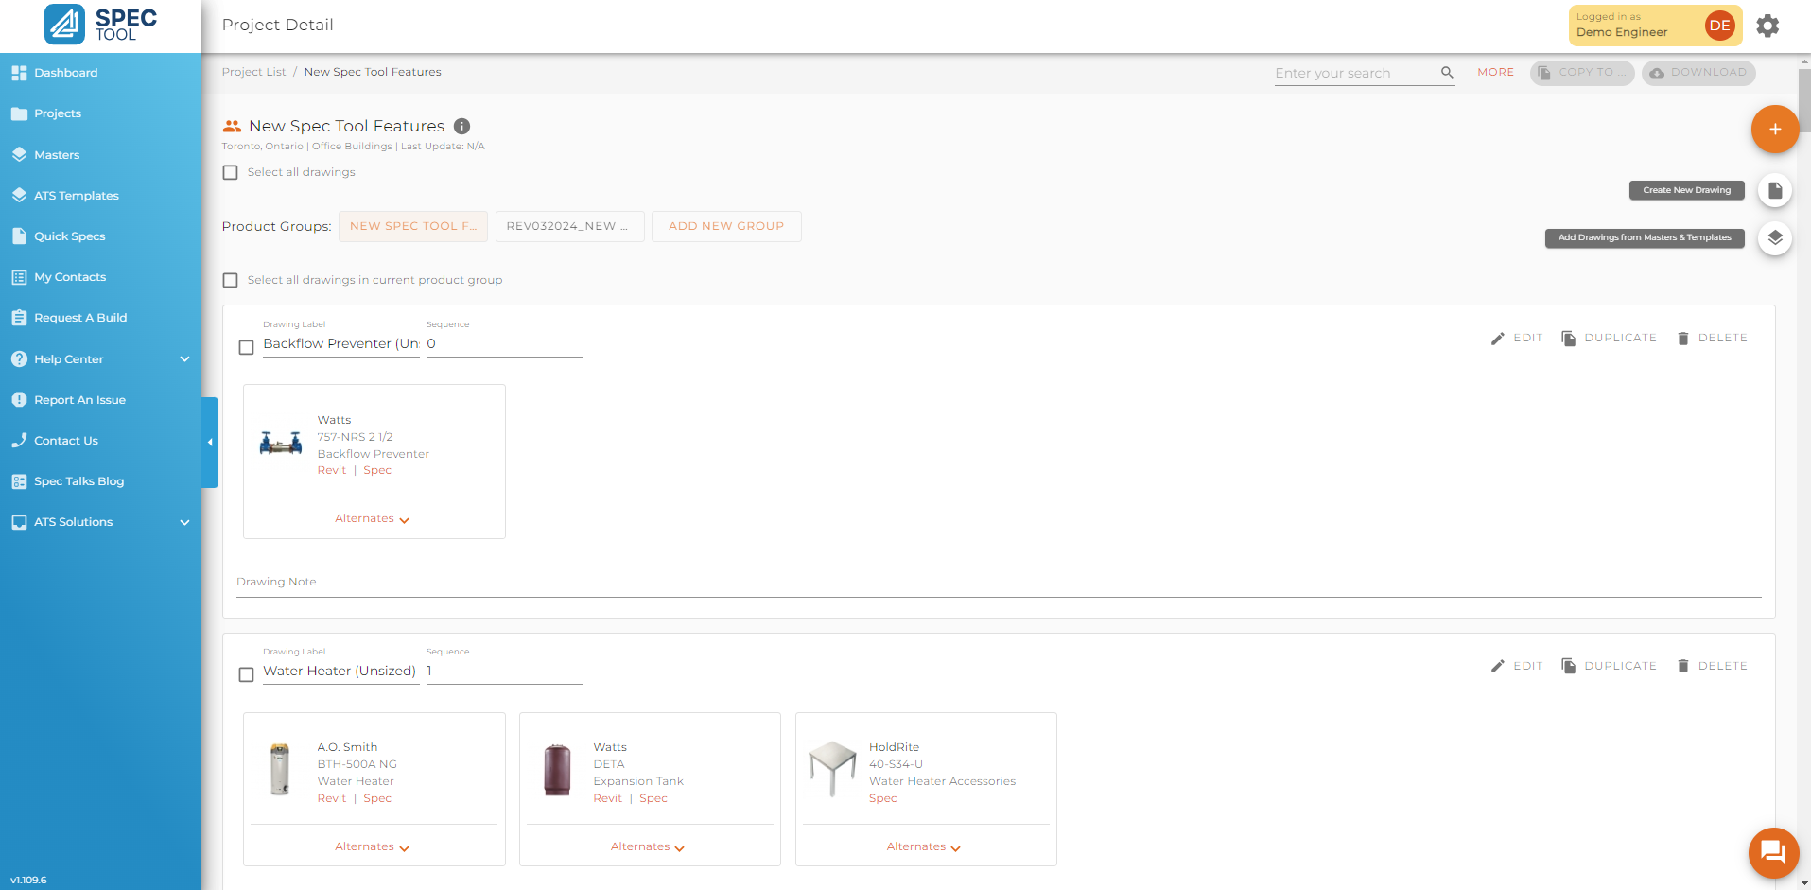Click the Drawing Note field
The image size is (1811, 890).
click(999, 583)
